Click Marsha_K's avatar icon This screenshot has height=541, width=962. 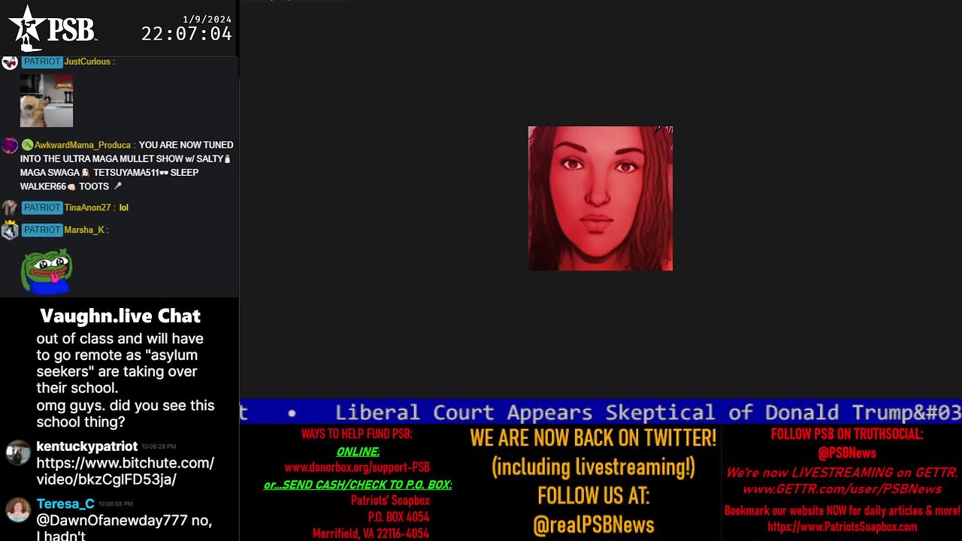[x=10, y=230]
